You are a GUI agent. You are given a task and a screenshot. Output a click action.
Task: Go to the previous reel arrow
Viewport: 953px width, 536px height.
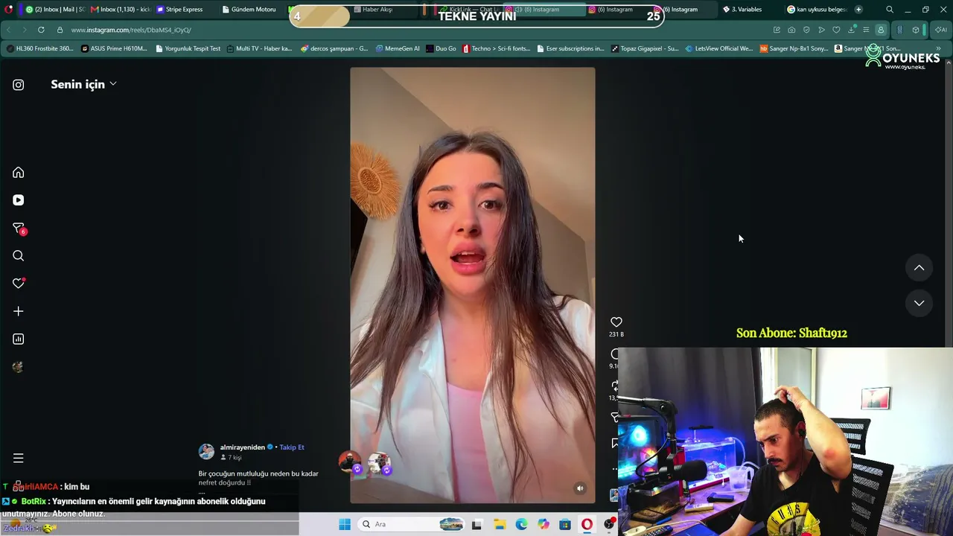point(919,268)
